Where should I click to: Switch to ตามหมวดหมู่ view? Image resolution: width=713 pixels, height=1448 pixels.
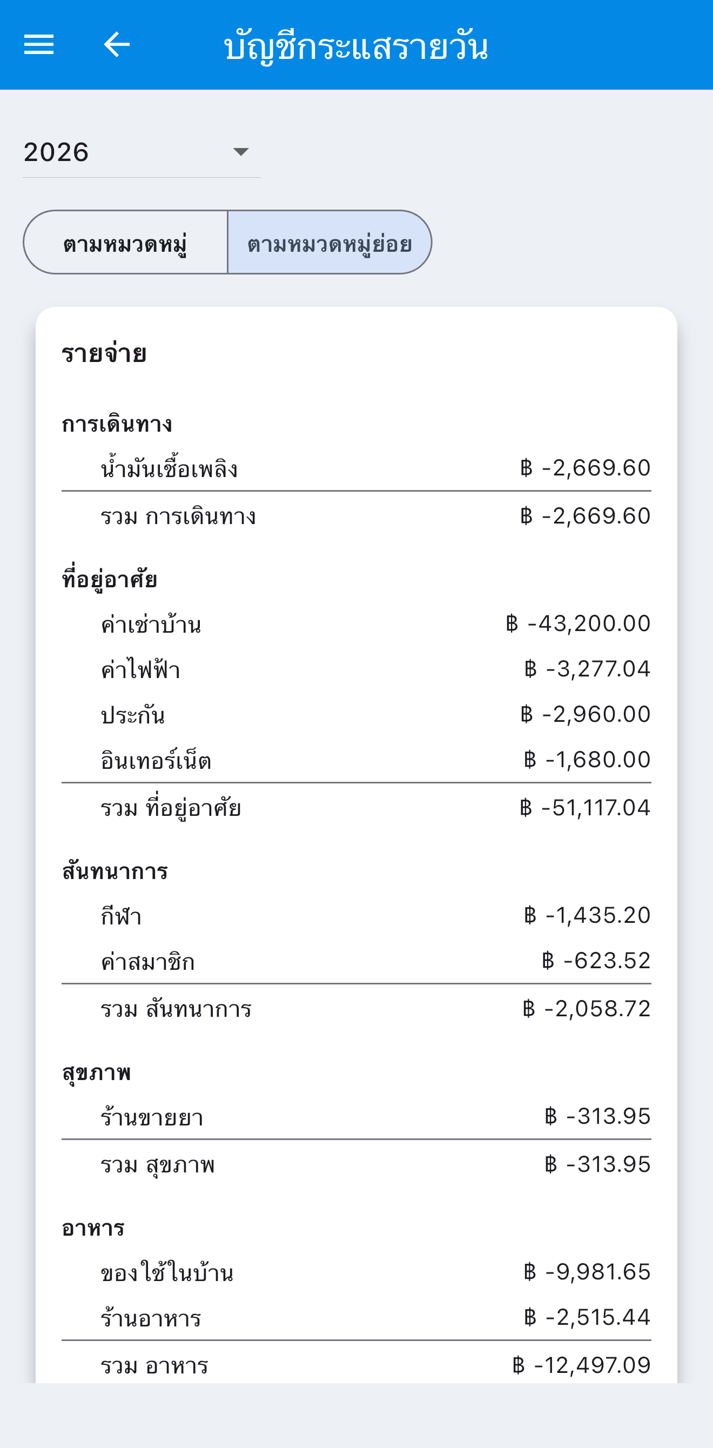[x=125, y=242]
